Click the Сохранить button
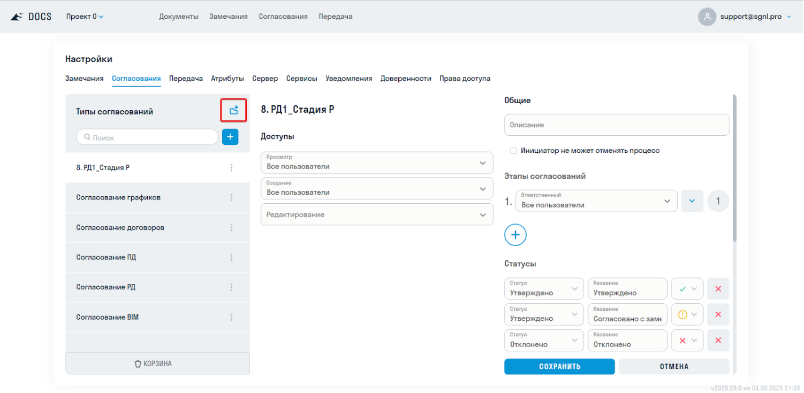 [559, 366]
